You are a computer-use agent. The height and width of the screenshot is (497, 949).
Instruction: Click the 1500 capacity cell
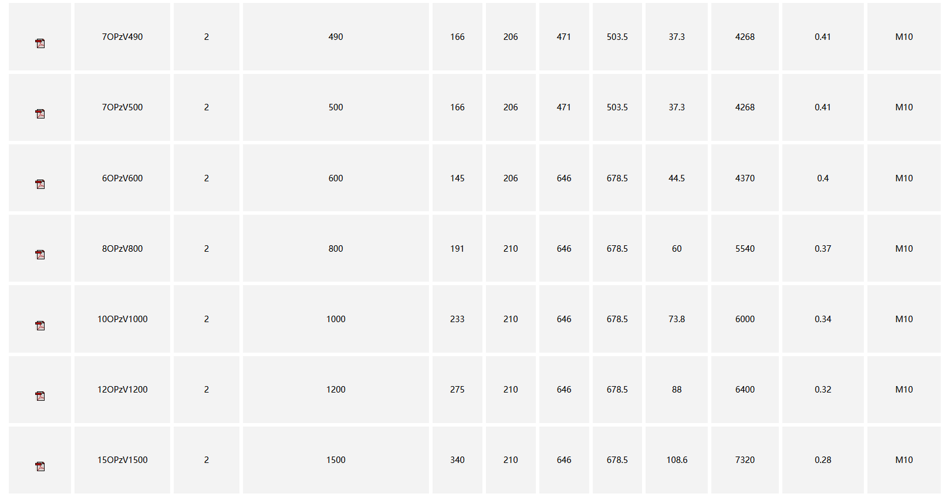pyautogui.click(x=336, y=460)
